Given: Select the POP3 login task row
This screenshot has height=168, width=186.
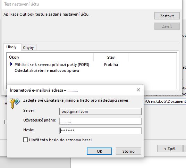Looking at the screenshot, I should click(x=52, y=65).
